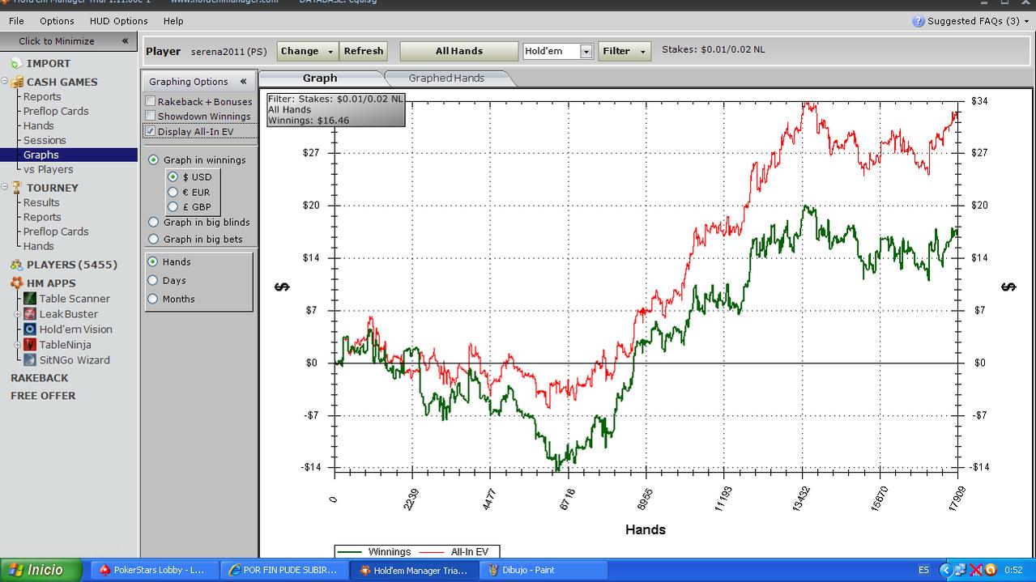Open the Options menu
Viewport: 1036px width, 582px height.
(x=57, y=21)
